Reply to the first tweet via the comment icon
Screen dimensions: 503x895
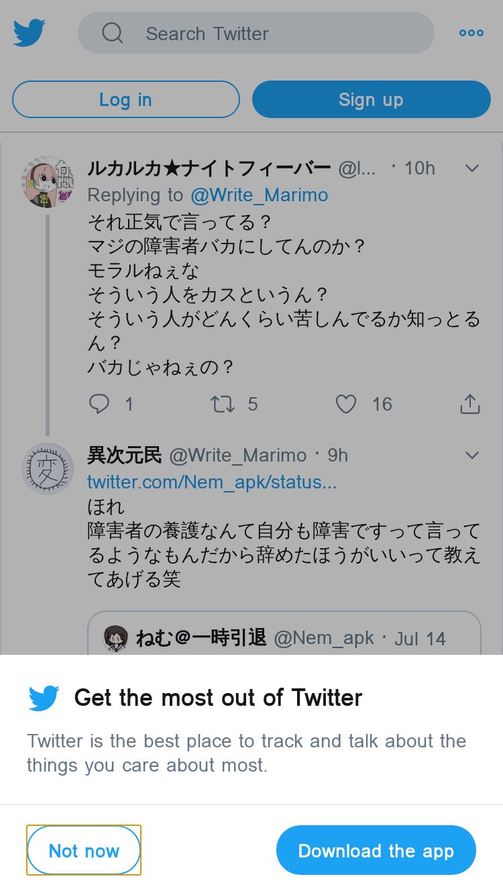[x=99, y=404]
